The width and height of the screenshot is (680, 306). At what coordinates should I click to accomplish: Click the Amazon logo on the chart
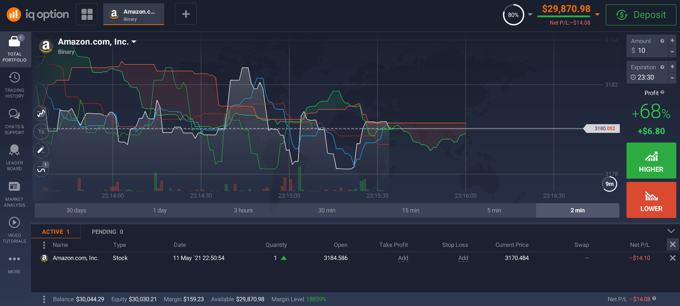click(46, 46)
